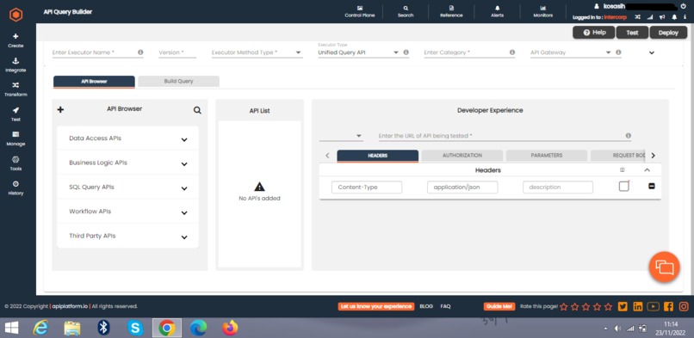This screenshot has height=338, width=694.
Task: Select the AUTHORIZATION tab
Action: coord(462,156)
